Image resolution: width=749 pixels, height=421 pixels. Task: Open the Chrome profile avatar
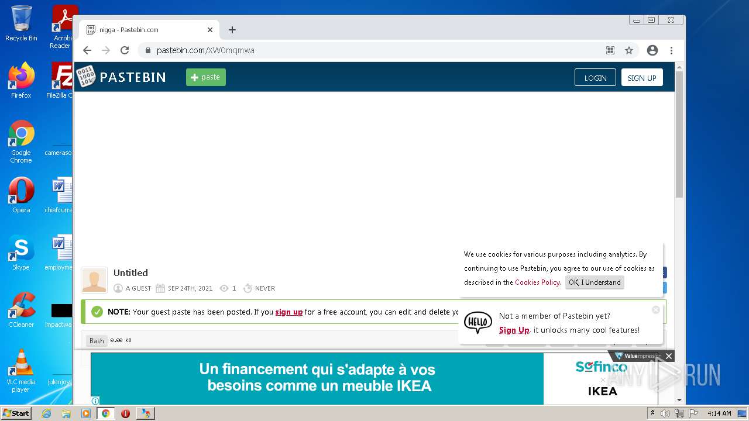652,50
